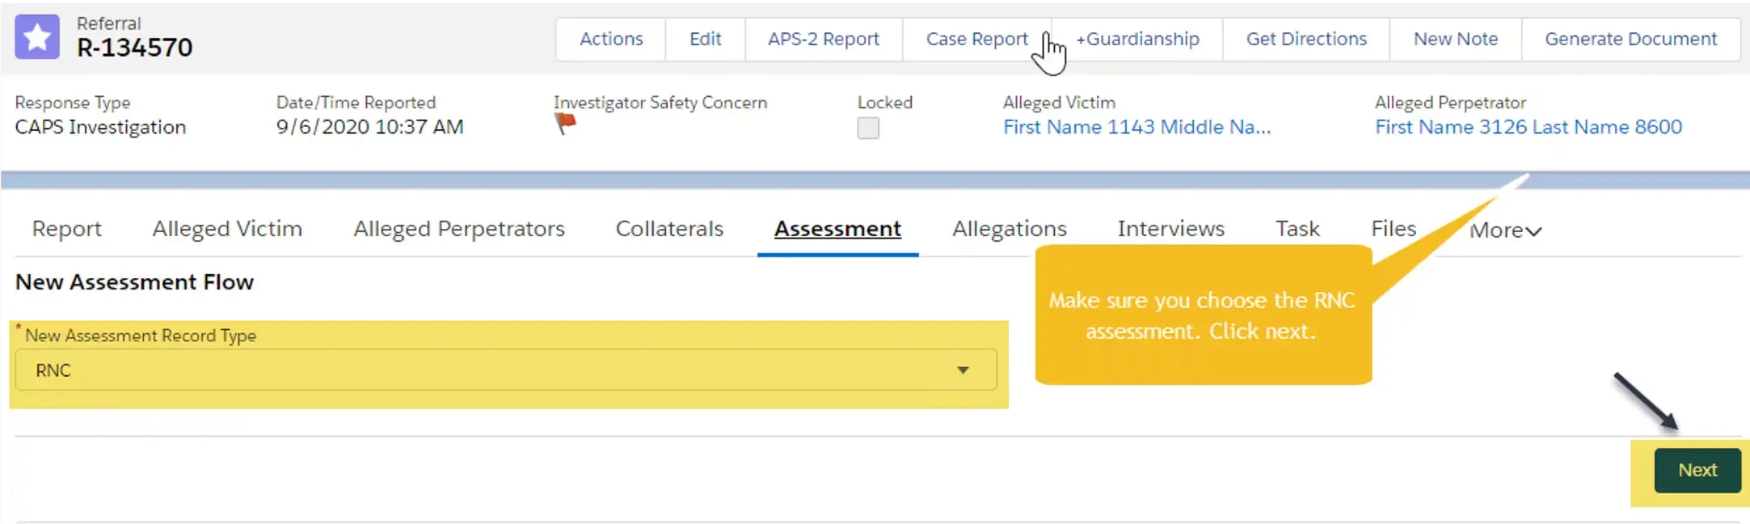Screen dimensions: 1750x524
Task: Toggle the Locked checkbox
Action: [x=868, y=128]
